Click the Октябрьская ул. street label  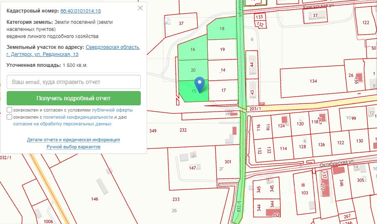(337, 163)
